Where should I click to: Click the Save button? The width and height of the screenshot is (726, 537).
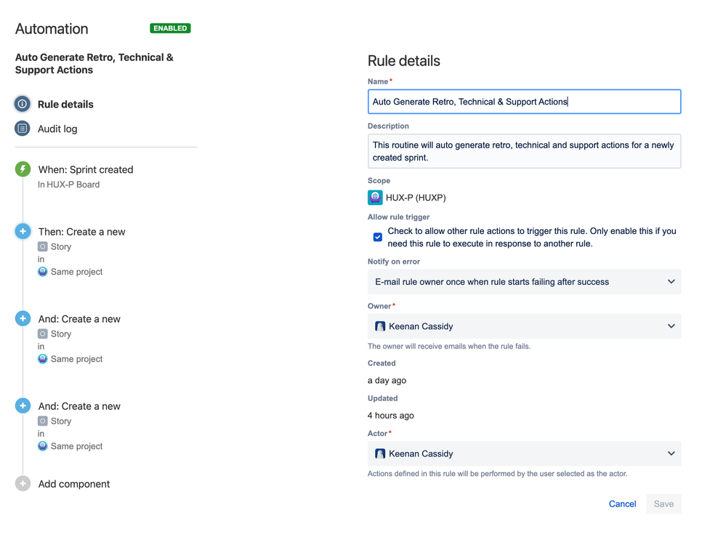pyautogui.click(x=664, y=504)
